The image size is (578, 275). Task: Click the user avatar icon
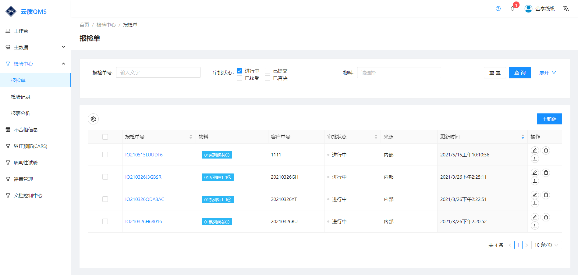[528, 9]
